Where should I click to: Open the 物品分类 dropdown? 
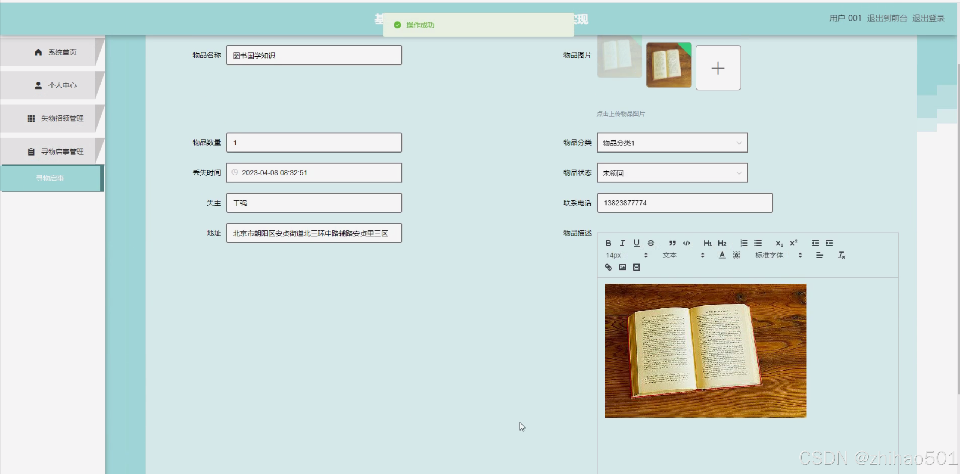672,143
